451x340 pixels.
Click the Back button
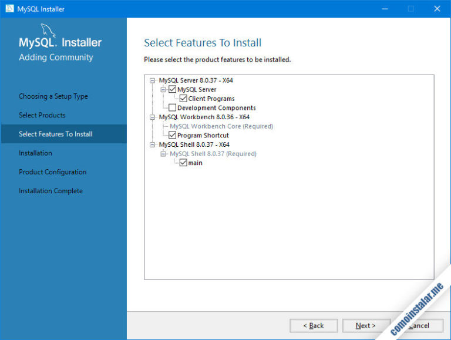pyautogui.click(x=314, y=326)
